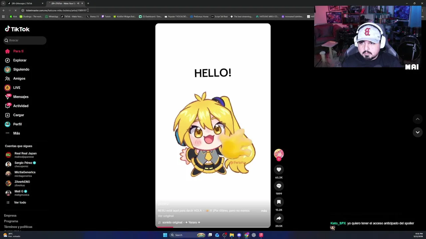Open the taskbar clock and date
426x239 pixels.
point(418,235)
